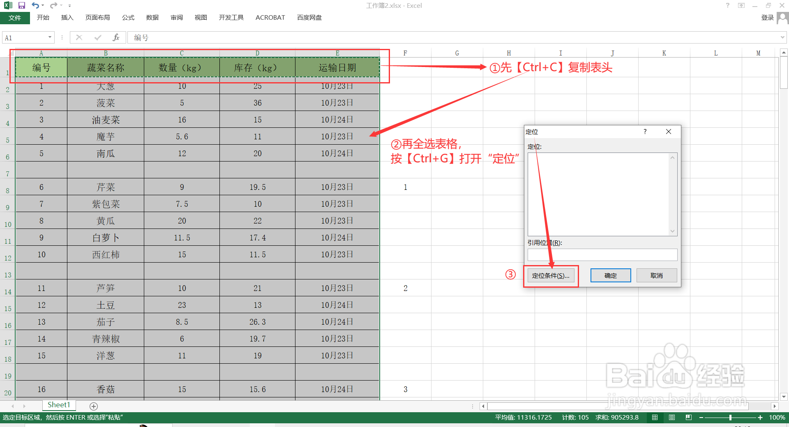
Task: Open the 视图 View tab
Action: 201,18
